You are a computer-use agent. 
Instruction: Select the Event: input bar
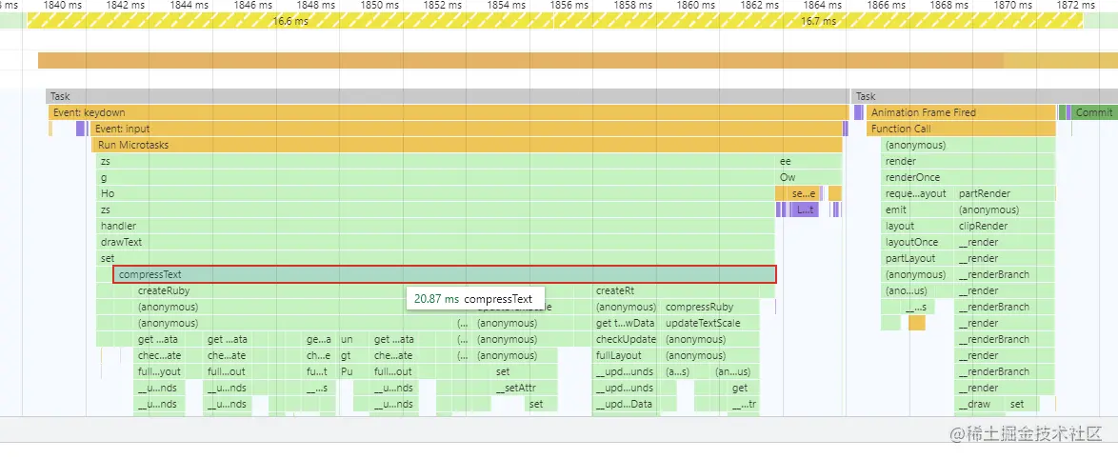(x=467, y=129)
